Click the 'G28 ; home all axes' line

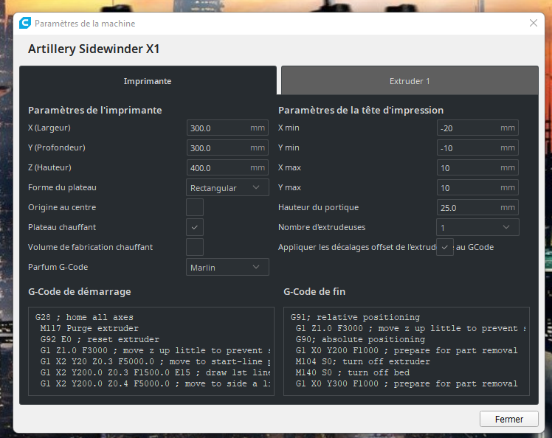coord(84,317)
